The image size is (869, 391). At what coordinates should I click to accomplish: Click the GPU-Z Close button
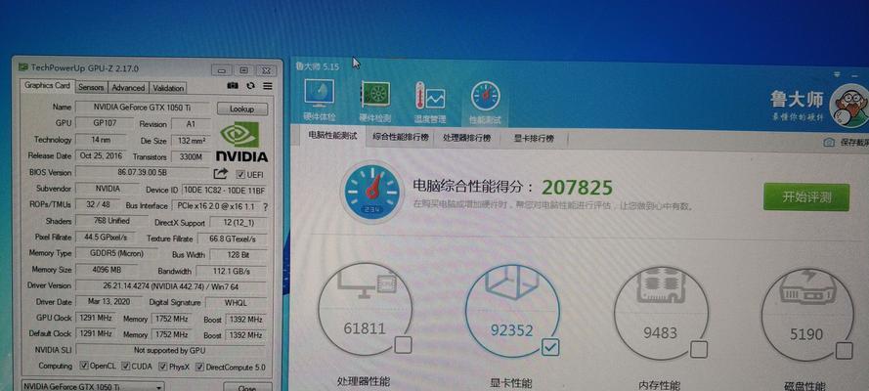247,387
